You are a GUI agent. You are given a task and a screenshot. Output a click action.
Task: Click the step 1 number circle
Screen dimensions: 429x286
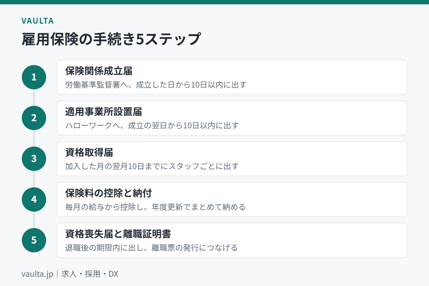click(x=34, y=77)
